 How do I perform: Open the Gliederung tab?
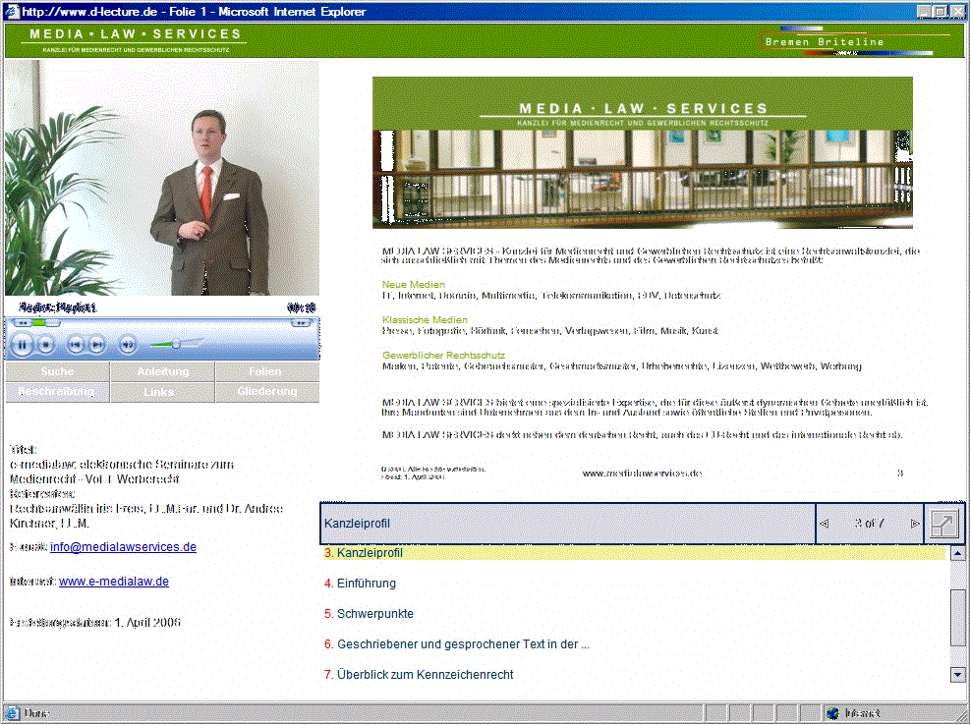pos(267,392)
